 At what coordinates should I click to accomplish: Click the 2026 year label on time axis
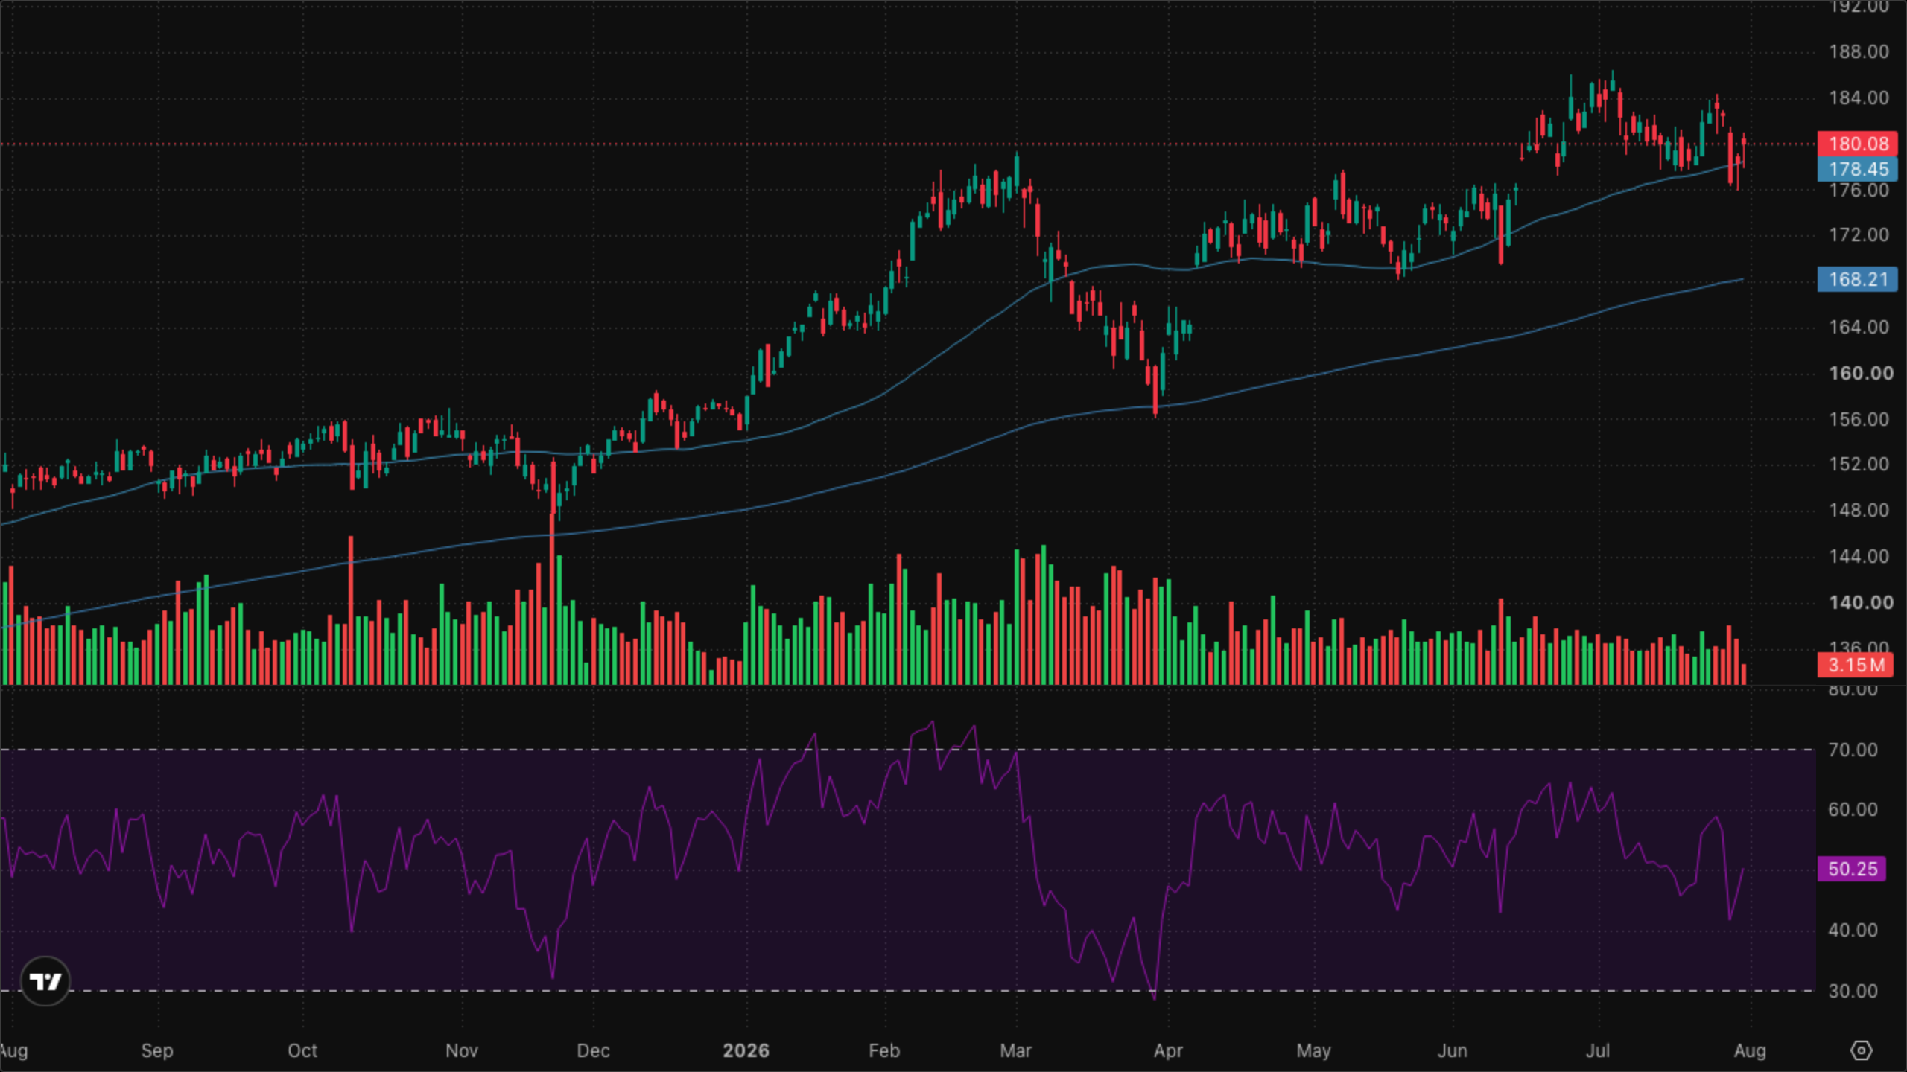pos(746,1050)
